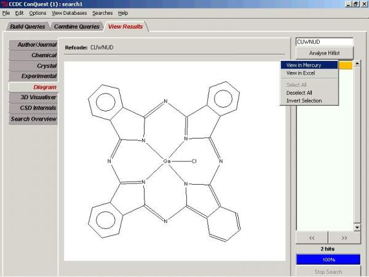The image size is (369, 277).
Task: Choose Deselect All in context menu
Action: click(309, 93)
